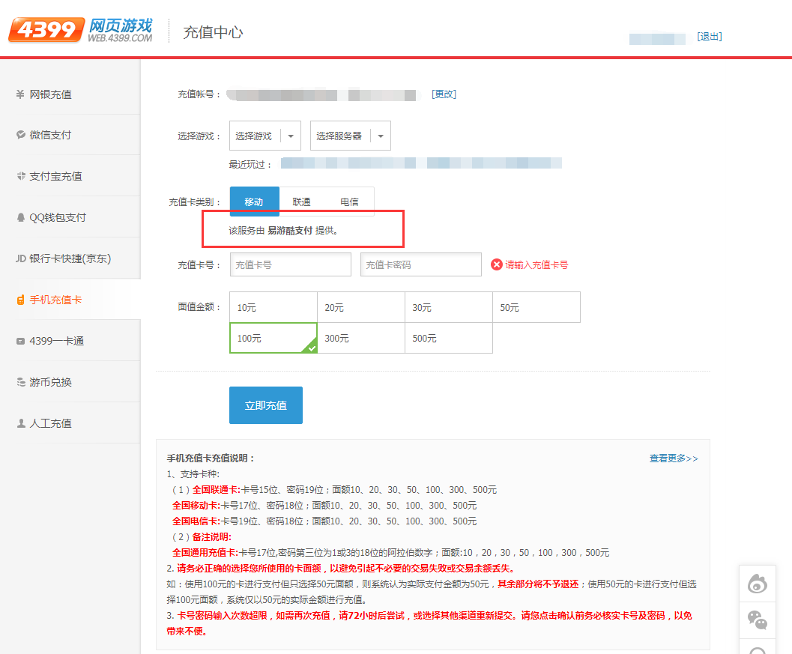Choose the 10元 face value
This screenshot has height=654, width=792.
pyautogui.click(x=273, y=307)
